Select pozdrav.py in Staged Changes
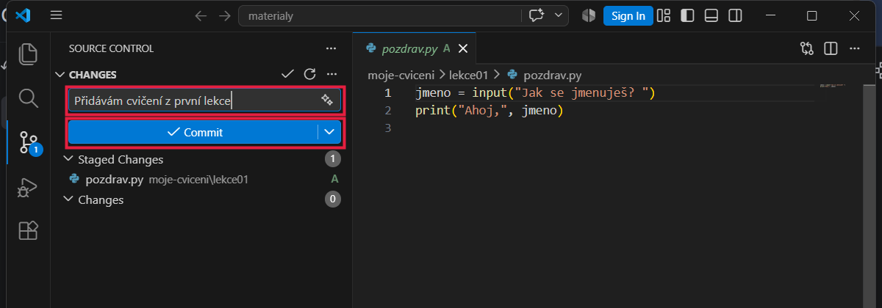 click(198, 179)
